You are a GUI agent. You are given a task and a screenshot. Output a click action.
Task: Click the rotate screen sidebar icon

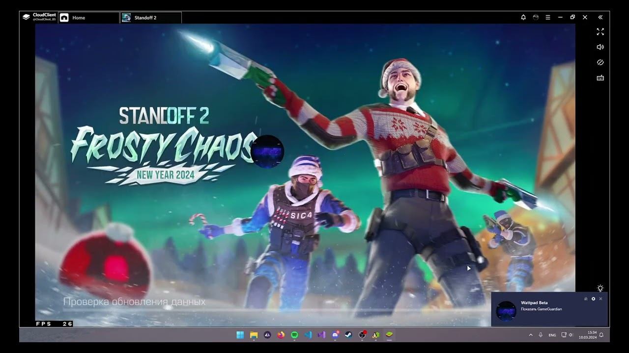(600, 63)
